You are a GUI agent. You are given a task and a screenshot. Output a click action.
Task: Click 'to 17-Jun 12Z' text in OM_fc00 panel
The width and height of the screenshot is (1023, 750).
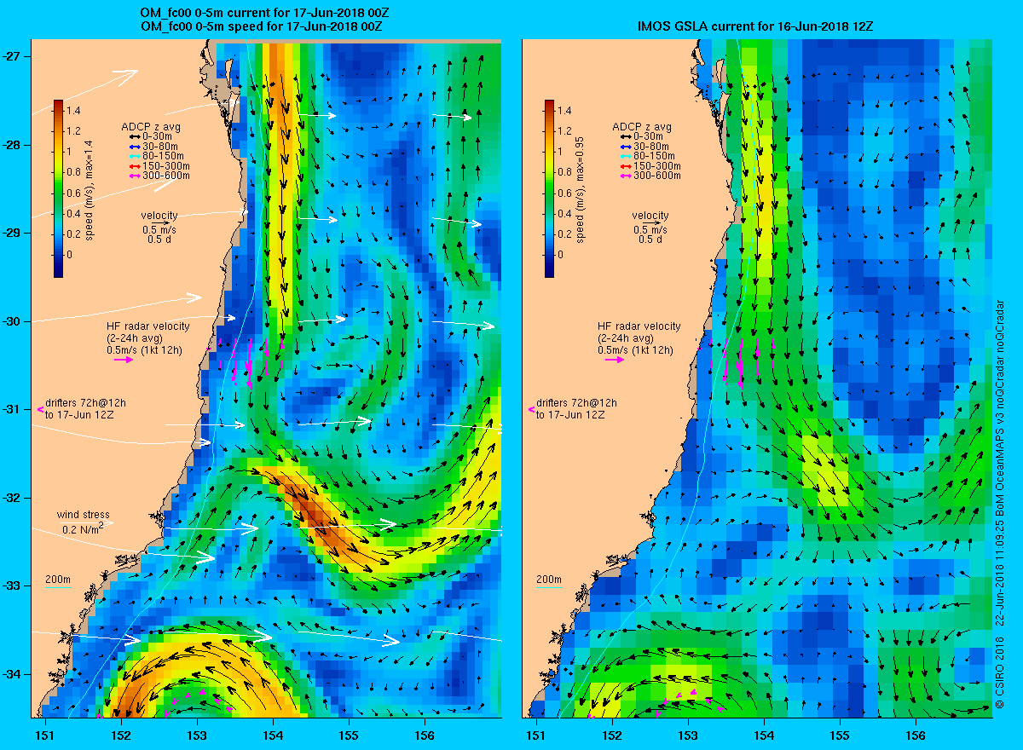pos(80,415)
